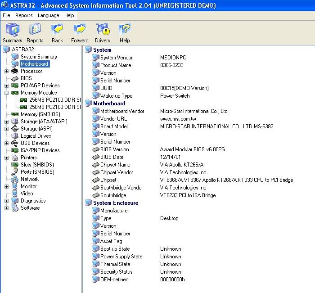Screen dimensions: 315x293
Task: Expand the USB Devices node
Action: tap(6, 143)
